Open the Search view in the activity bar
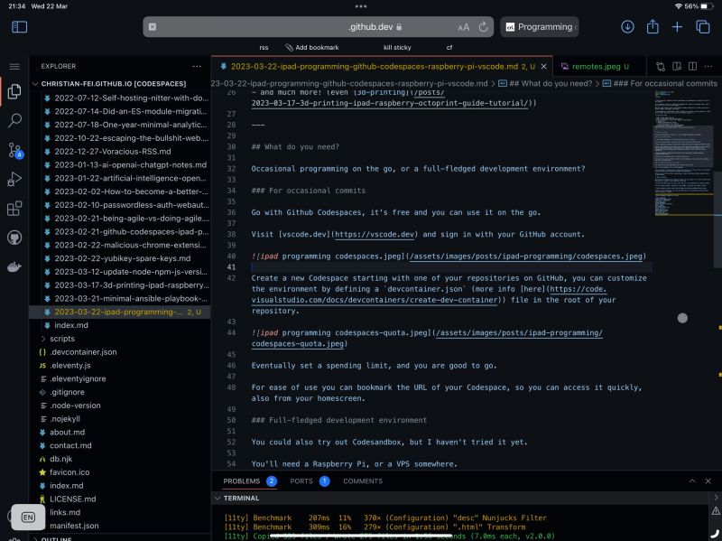Image resolution: width=722 pixels, height=541 pixels. pyautogui.click(x=14, y=120)
